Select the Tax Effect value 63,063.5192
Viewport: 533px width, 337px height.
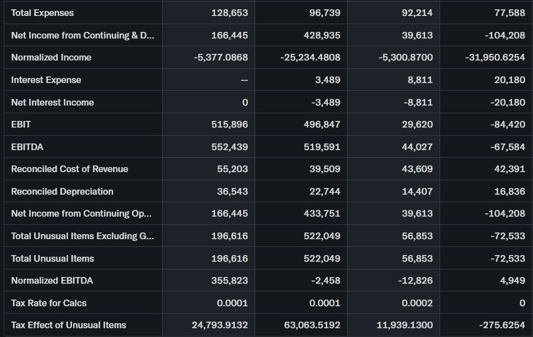pos(312,325)
